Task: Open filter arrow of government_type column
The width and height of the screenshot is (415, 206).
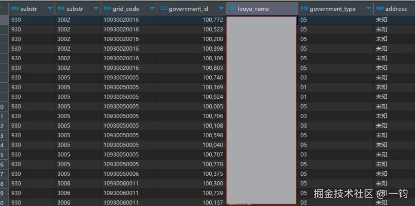Action: click(x=369, y=9)
